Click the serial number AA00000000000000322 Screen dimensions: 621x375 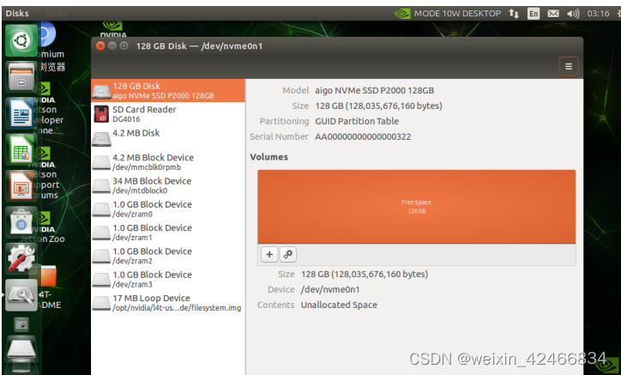point(363,136)
